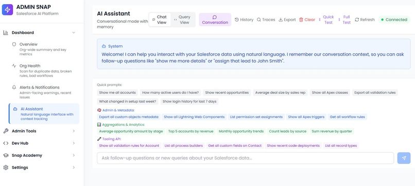Expand the Admin Tools section chevron
Screen dimensions: 415x186
pos(74,131)
